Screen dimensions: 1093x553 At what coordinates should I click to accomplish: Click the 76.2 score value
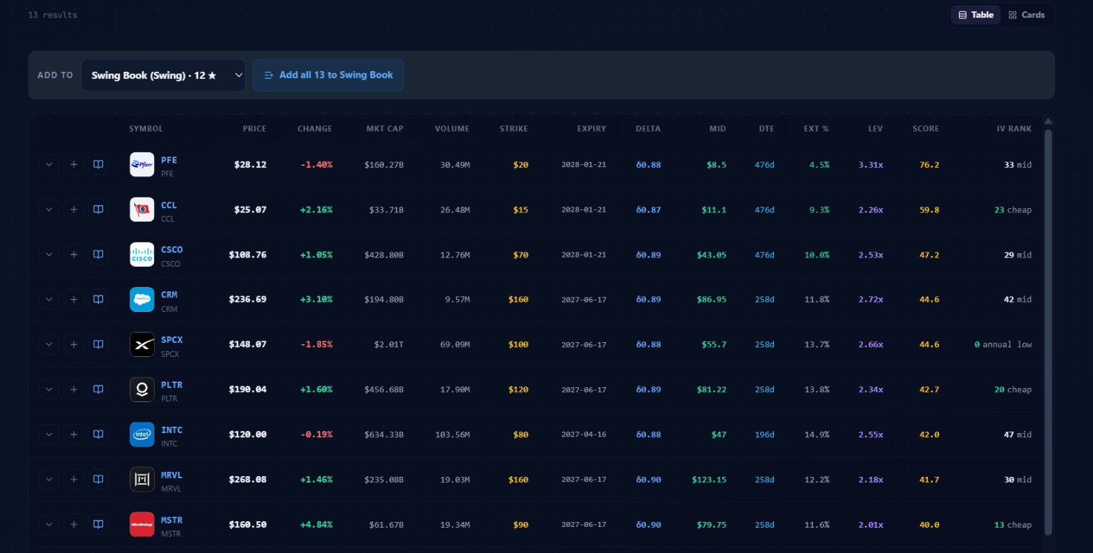pos(929,164)
